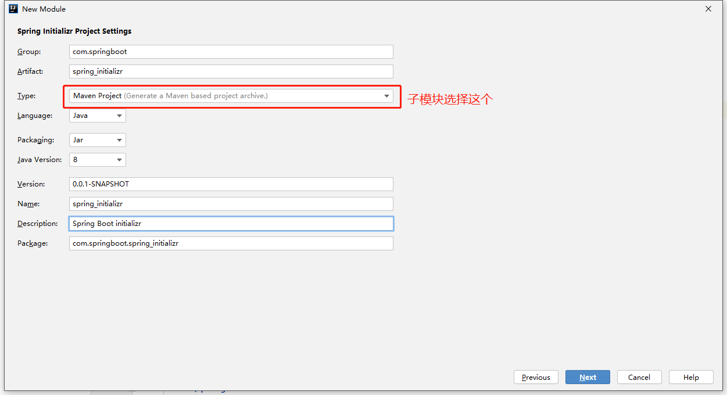Proceed with the Next button

click(x=588, y=377)
